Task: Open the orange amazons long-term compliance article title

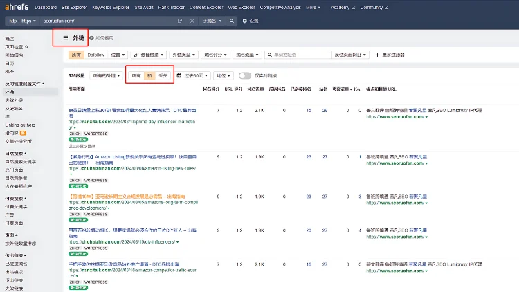Action: pos(127,197)
